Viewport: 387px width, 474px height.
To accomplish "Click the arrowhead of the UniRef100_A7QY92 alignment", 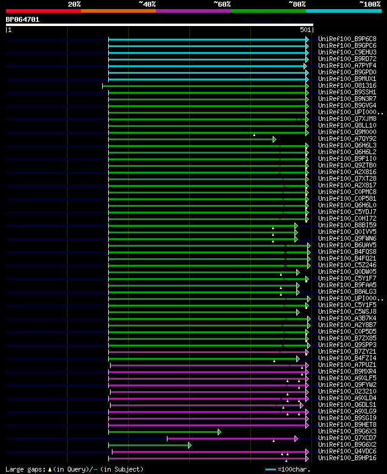I will (x=275, y=139).
